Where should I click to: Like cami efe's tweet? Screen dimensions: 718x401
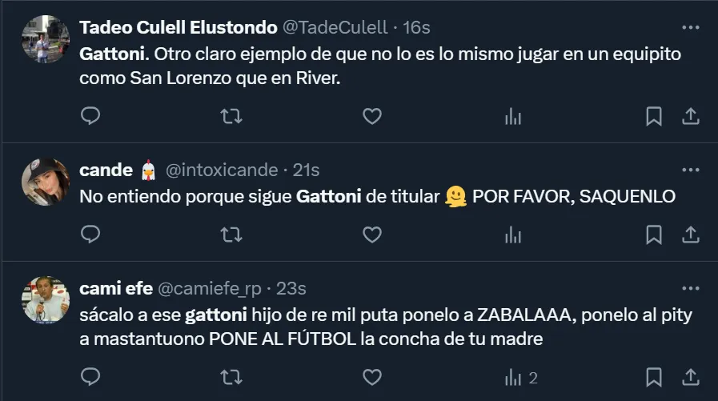372,377
